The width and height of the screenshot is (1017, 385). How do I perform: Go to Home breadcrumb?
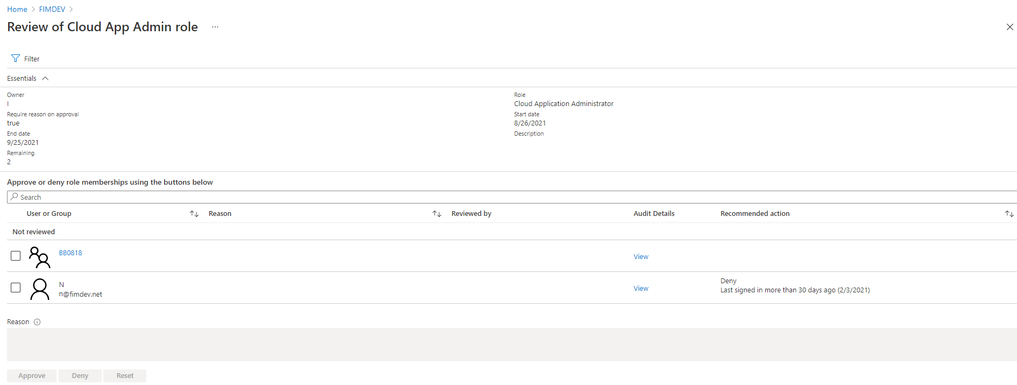(x=17, y=9)
